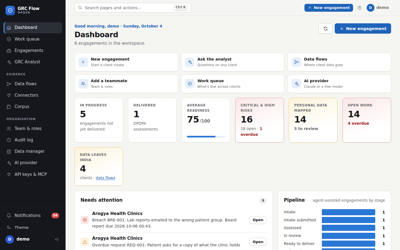Click the Add a teammate people icon

(x=83, y=84)
